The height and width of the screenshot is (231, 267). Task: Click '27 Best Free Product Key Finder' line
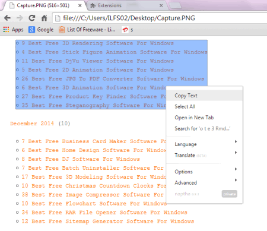point(94,97)
